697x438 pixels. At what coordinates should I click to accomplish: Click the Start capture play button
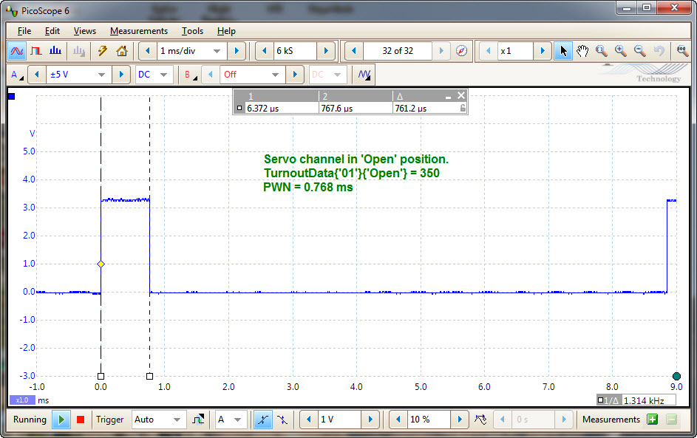[61, 420]
